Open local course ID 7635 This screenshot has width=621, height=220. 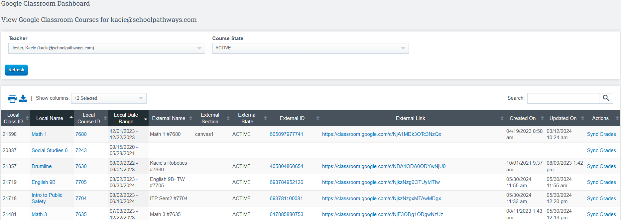pos(81,214)
